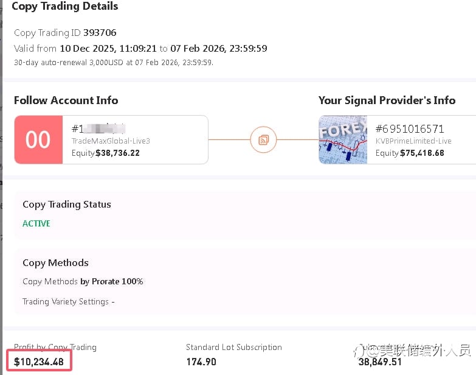Click the Follow Account Info heading

(x=66, y=100)
